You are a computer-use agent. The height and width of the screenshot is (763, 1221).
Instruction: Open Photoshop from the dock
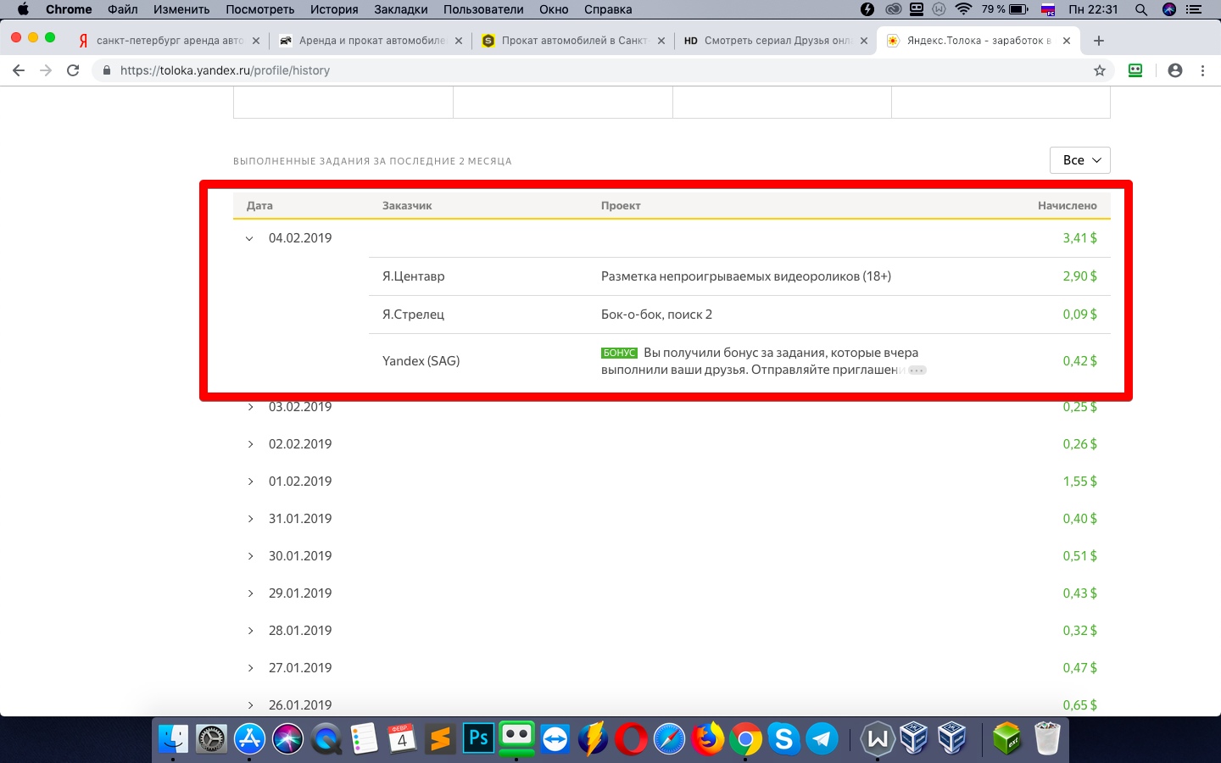[x=479, y=738]
